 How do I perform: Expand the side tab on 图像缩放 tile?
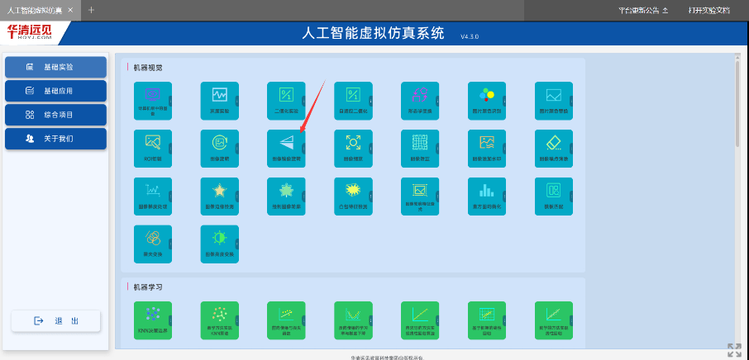point(370,149)
